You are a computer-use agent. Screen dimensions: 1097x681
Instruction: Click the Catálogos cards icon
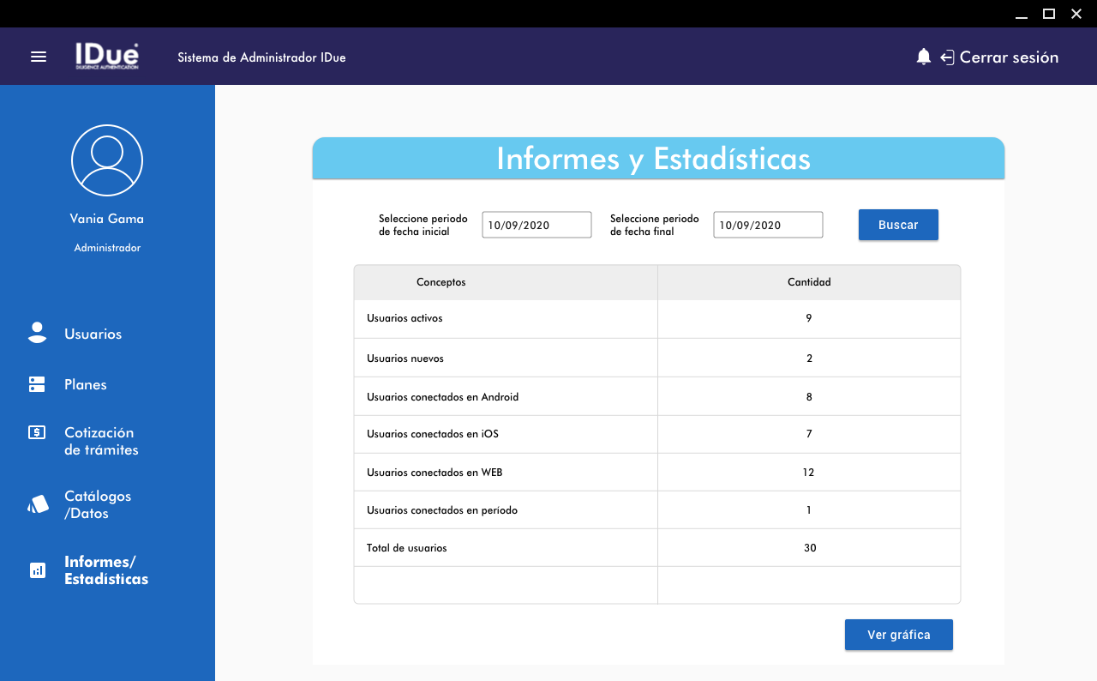point(38,504)
